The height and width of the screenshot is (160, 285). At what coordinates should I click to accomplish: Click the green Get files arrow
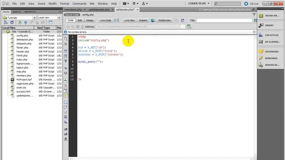coord(20,23)
